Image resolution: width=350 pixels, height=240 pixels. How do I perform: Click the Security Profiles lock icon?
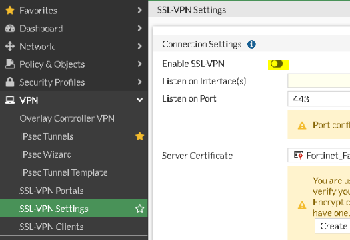click(10, 82)
